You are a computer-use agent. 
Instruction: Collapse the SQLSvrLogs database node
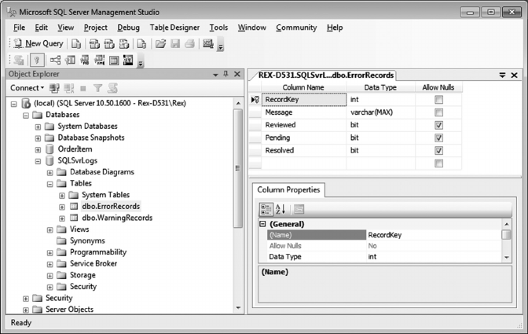[x=38, y=161]
